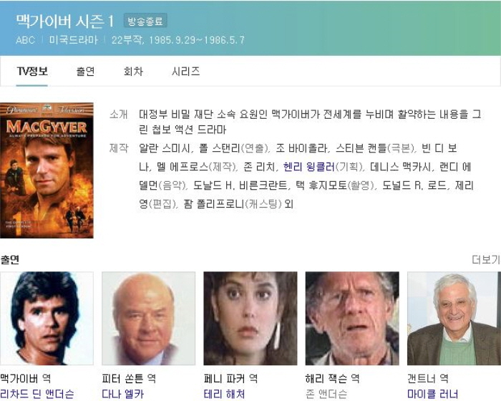The image size is (501, 401).
Task: Click the 방송종료 status badge
Action: [x=145, y=21]
